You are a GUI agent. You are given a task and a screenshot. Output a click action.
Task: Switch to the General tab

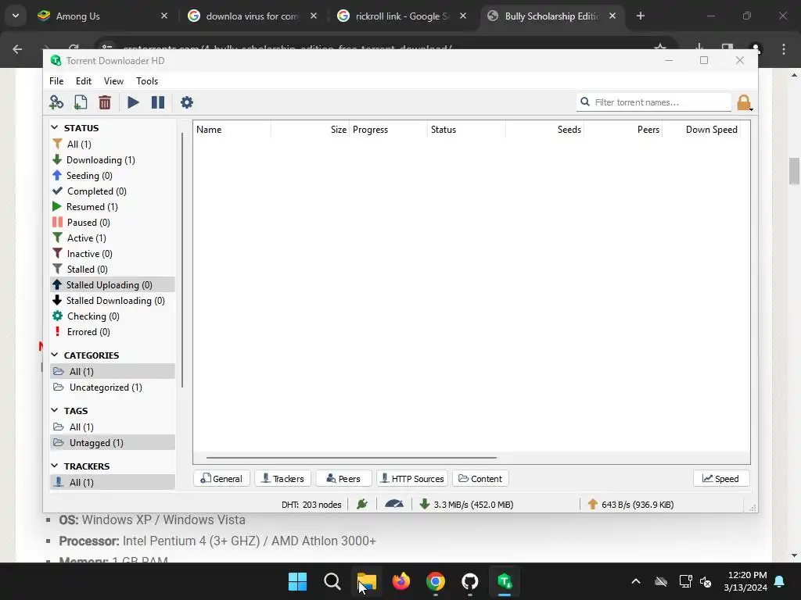point(221,479)
